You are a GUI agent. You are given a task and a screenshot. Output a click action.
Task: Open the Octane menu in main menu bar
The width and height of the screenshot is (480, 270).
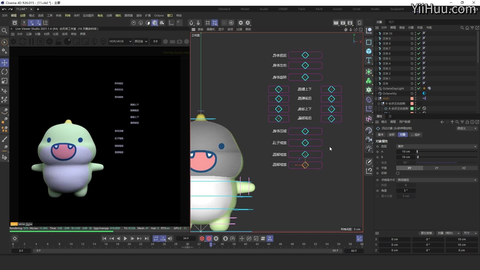(x=159, y=15)
